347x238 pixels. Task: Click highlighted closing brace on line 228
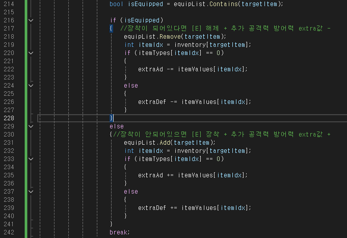111,118
